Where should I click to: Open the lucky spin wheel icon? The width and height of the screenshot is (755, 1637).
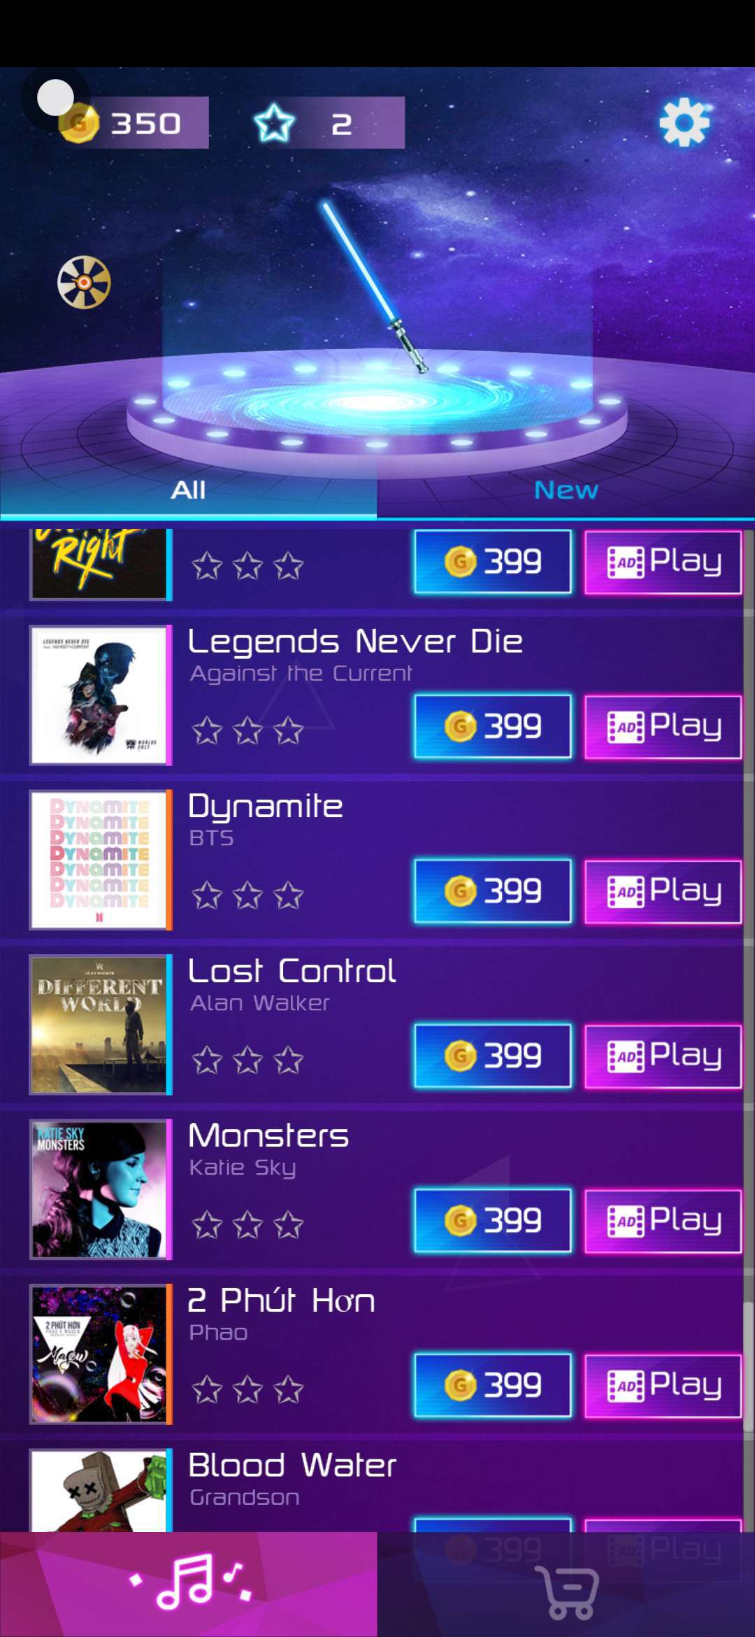click(84, 283)
